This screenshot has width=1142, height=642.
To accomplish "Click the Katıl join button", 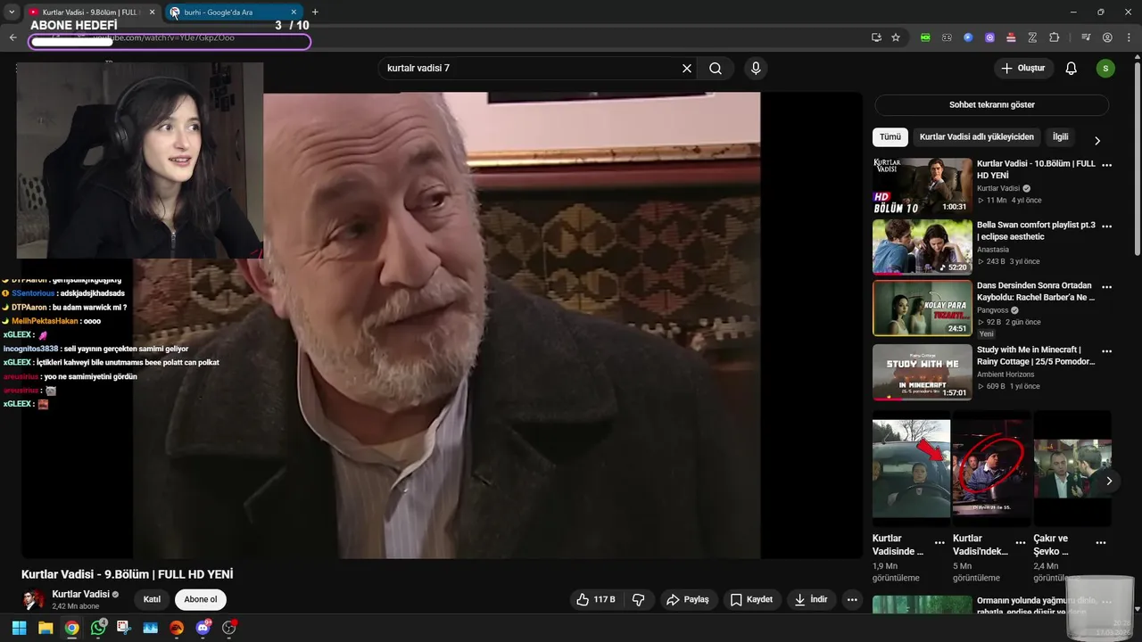I will tap(152, 600).
